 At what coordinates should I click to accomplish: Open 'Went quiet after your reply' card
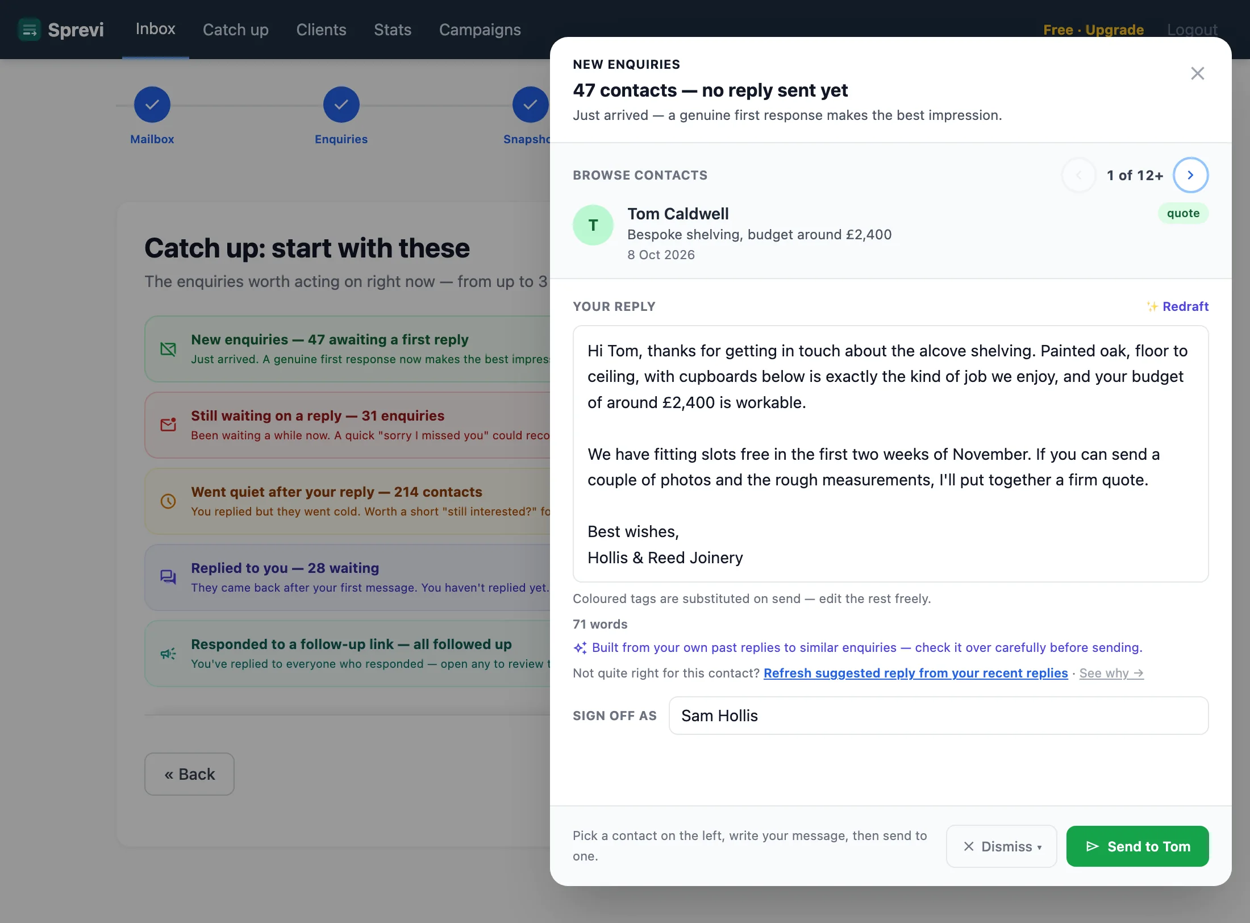click(348, 501)
